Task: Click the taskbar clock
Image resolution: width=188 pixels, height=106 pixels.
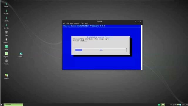Action: [184, 105]
